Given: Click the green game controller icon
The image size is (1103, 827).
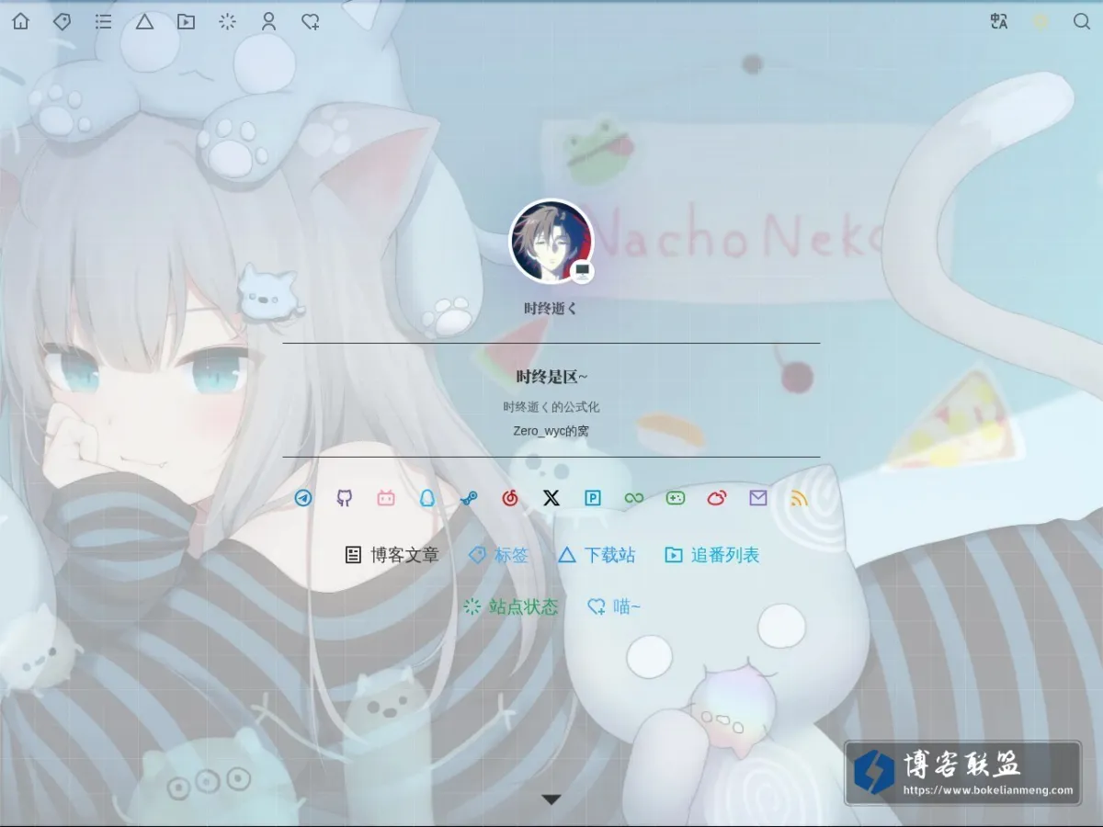Looking at the screenshot, I should tap(676, 498).
